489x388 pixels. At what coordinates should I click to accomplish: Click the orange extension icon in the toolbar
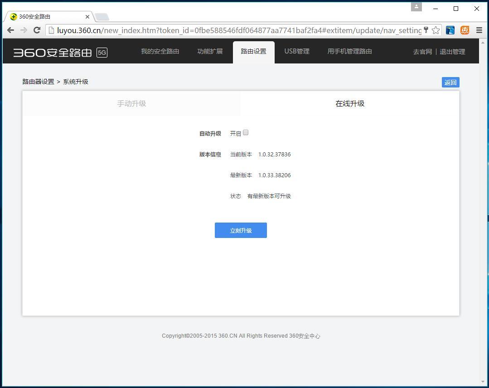[x=464, y=30]
